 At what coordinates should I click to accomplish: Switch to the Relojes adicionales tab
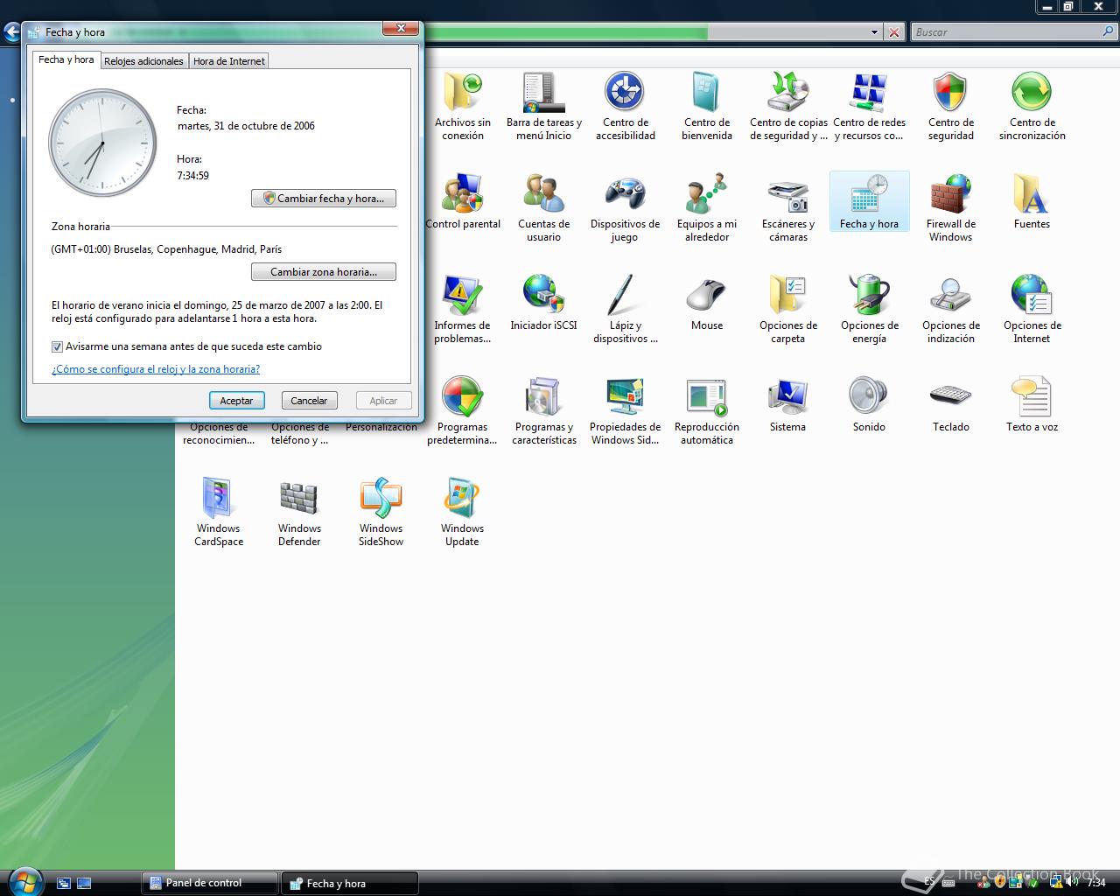(143, 61)
